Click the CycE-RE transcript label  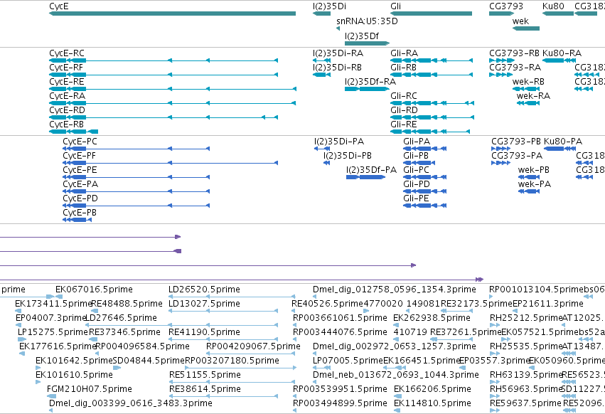pos(67,82)
